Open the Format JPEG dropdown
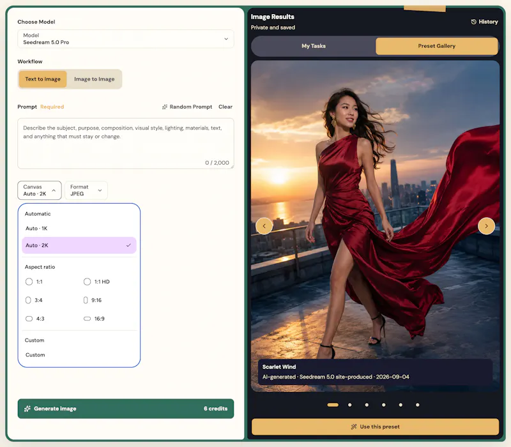 [86, 190]
